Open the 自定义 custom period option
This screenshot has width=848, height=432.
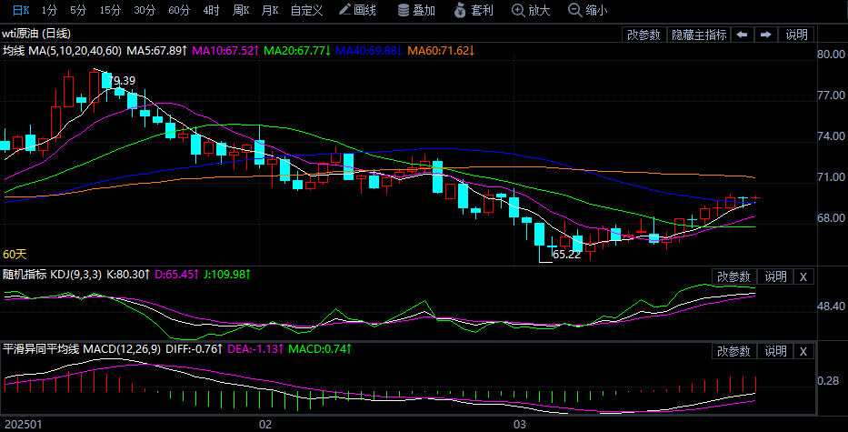(306, 10)
